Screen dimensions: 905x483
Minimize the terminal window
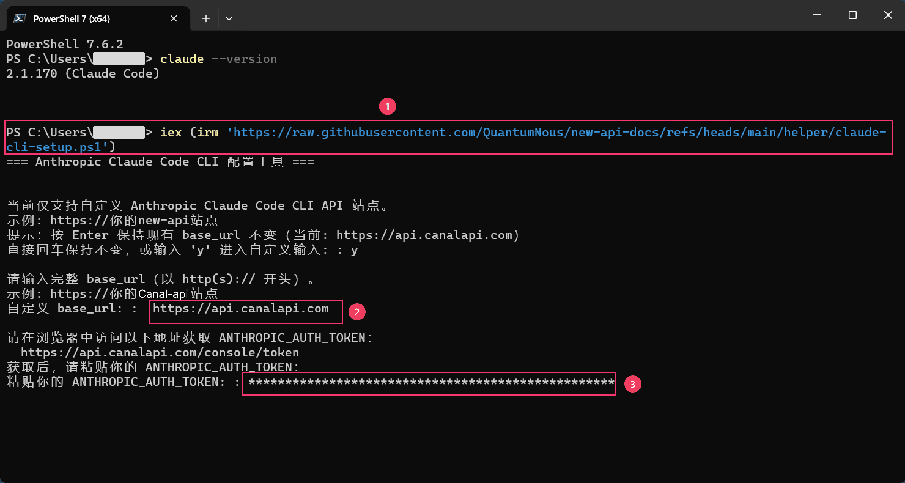(817, 15)
